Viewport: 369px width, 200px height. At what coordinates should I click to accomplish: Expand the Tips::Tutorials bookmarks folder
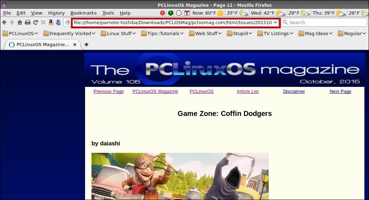(x=162, y=33)
